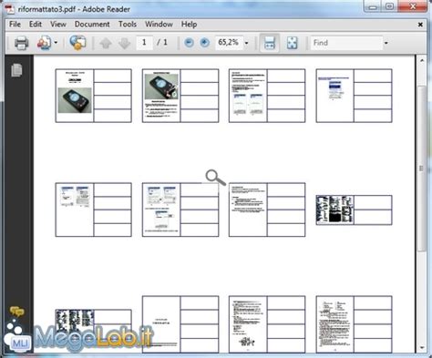
Task: Click the scroll down arrow of the vertical scrollbar
Action: [x=422, y=348]
